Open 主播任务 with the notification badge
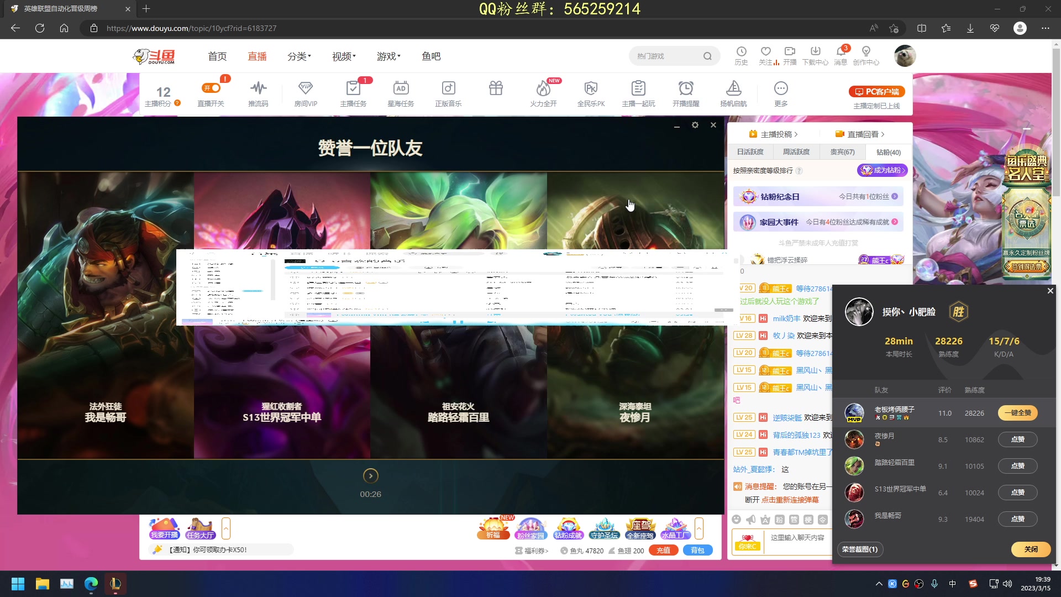 pos(353,93)
